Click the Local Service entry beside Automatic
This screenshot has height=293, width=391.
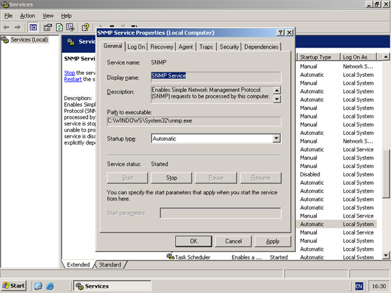coord(358,149)
